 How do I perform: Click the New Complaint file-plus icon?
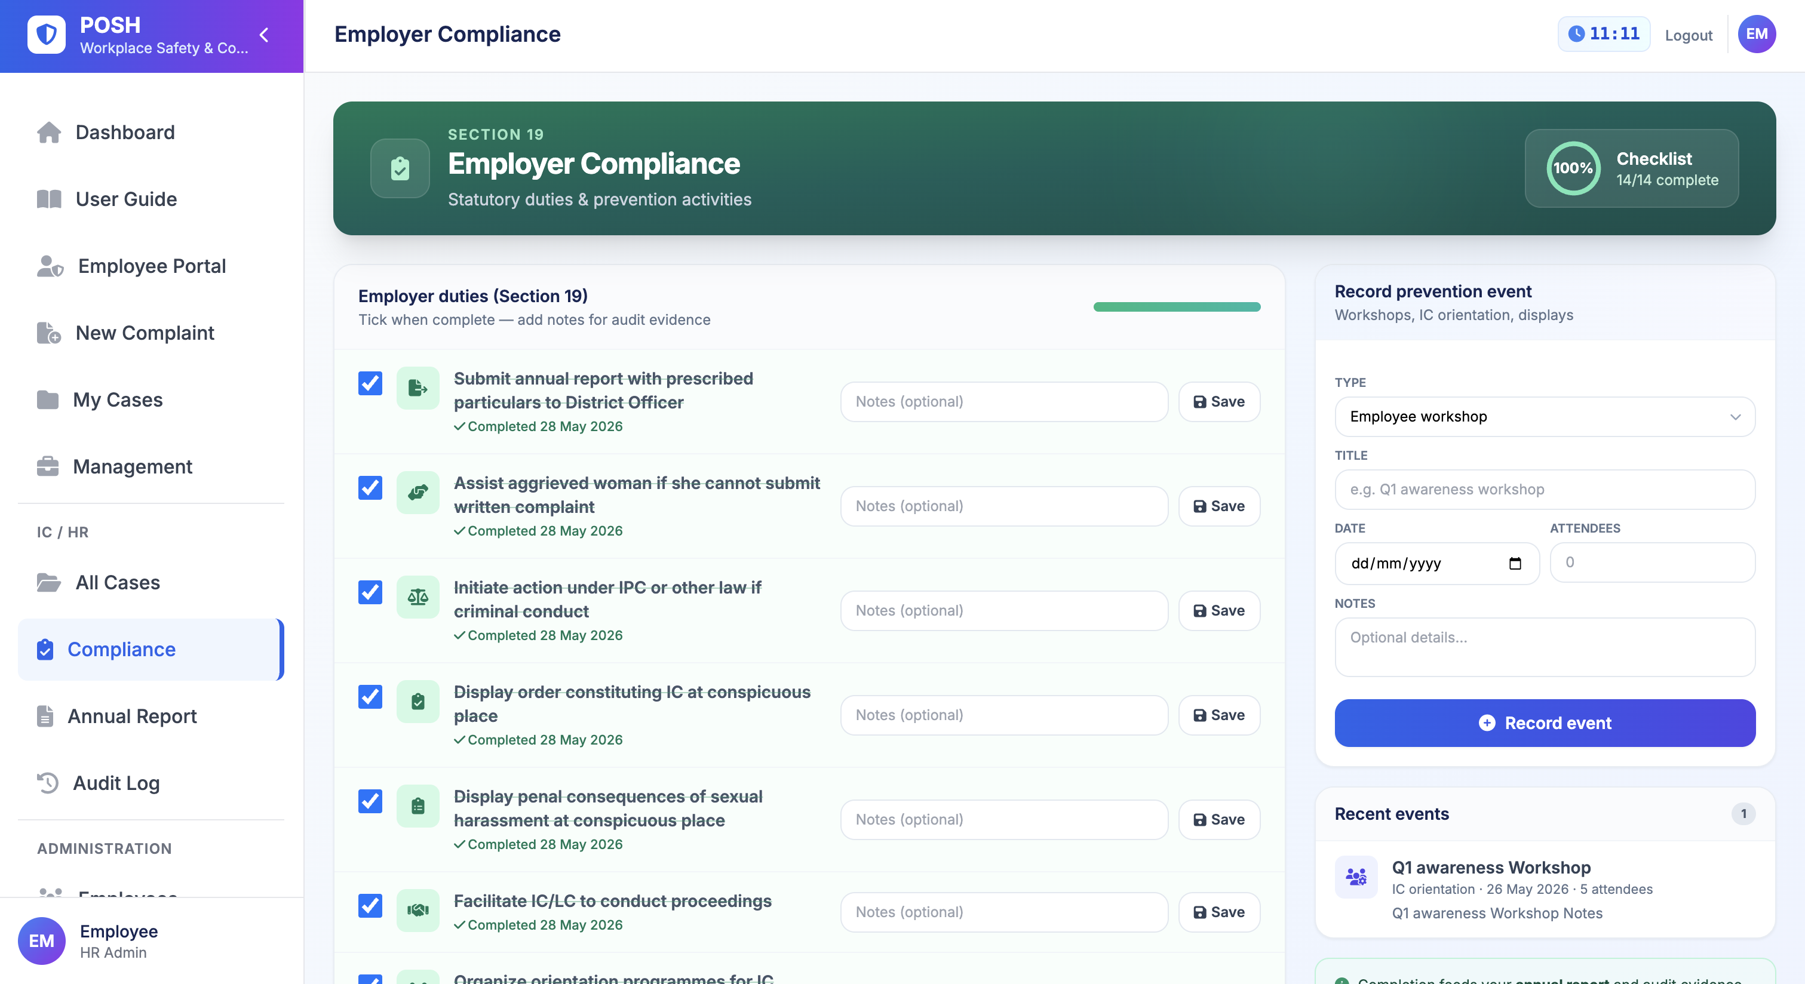(48, 333)
